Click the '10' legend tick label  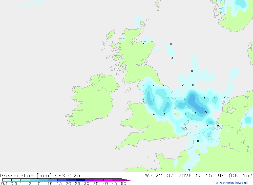tap(50, 183)
